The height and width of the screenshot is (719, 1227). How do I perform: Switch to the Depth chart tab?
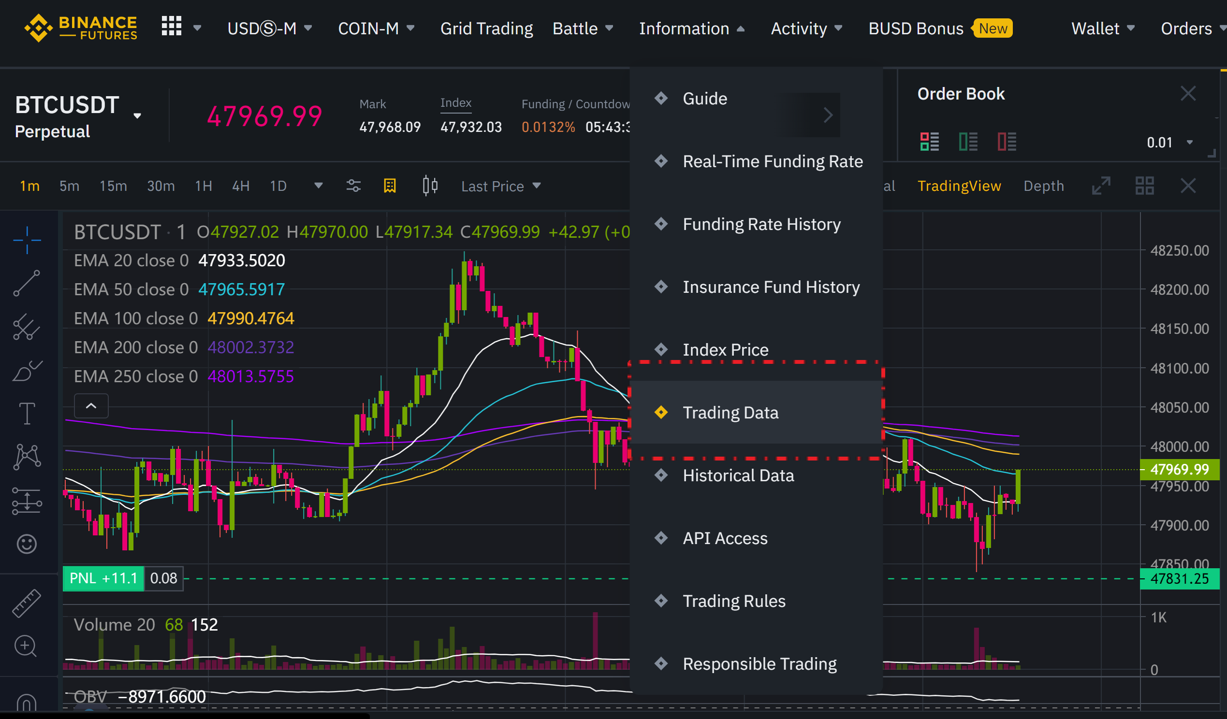click(1043, 186)
